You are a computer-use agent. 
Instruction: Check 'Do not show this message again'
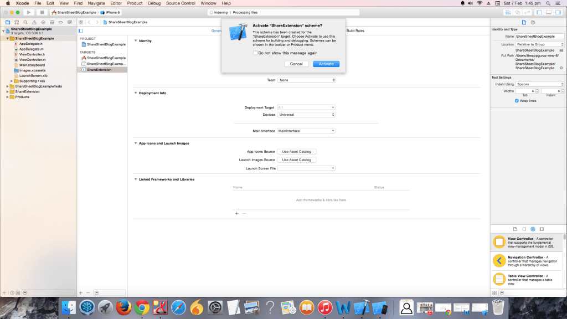255,53
